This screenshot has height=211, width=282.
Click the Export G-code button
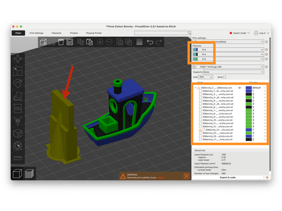coord(228,177)
